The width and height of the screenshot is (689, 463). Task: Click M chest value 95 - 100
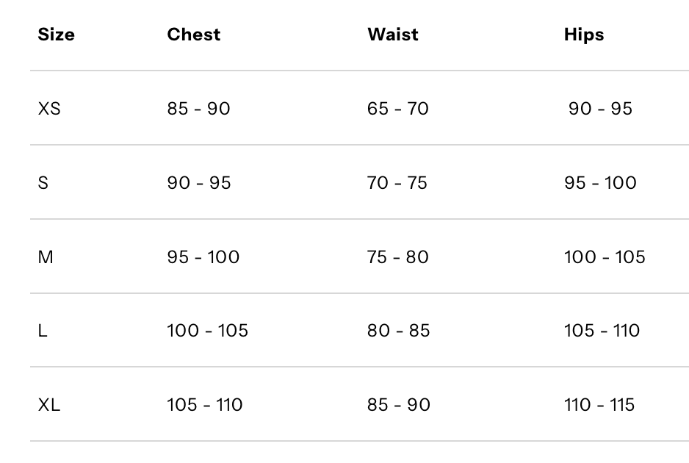tap(203, 257)
